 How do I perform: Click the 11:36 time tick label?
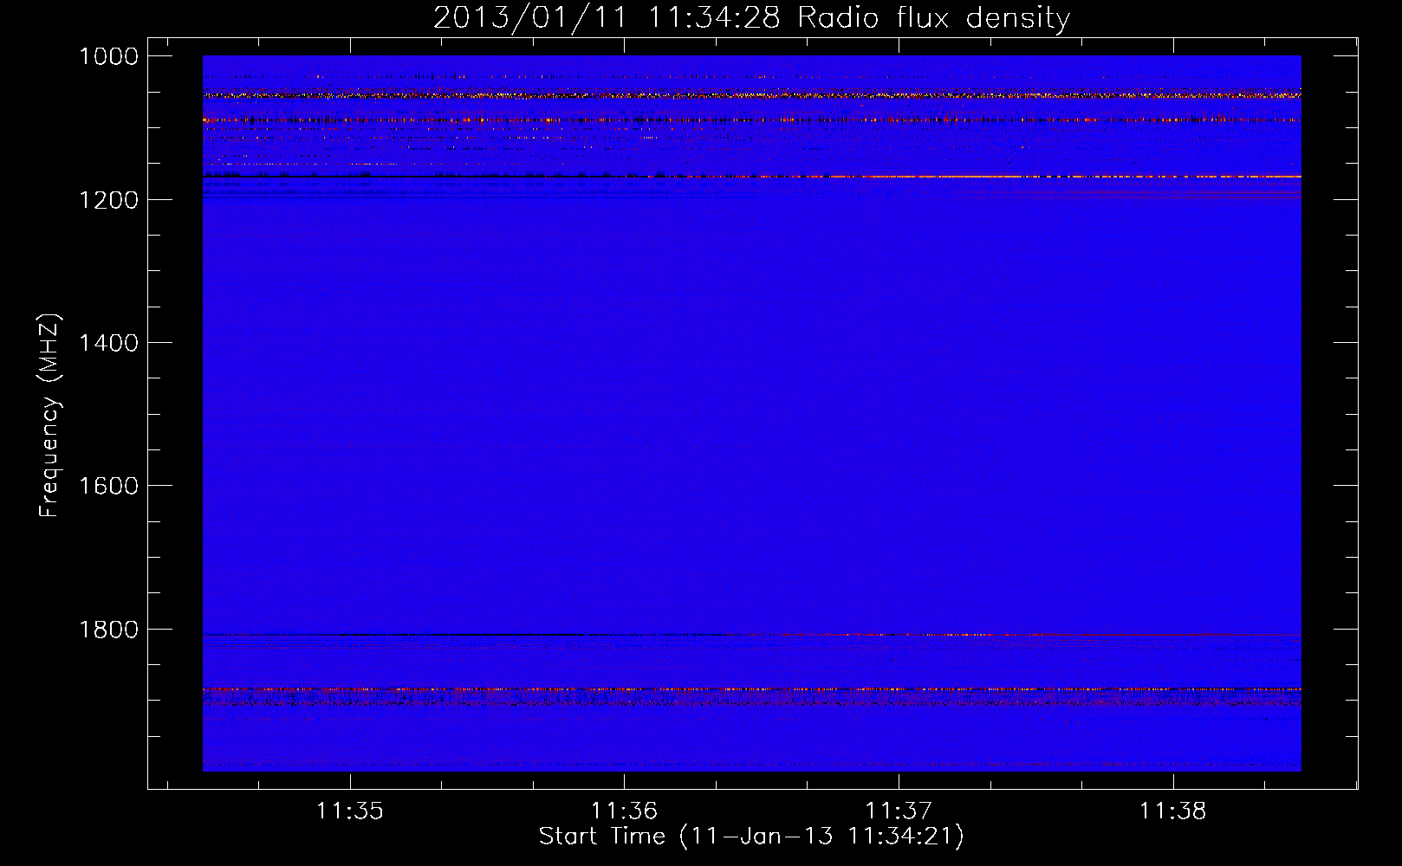point(624,811)
